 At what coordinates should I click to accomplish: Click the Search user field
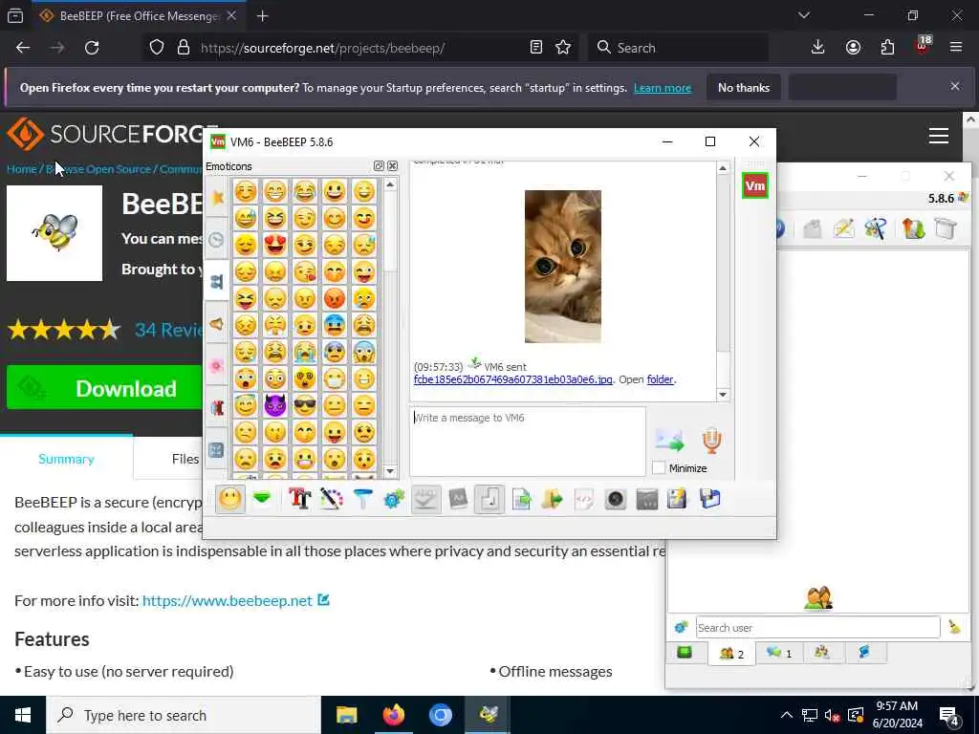click(x=817, y=627)
